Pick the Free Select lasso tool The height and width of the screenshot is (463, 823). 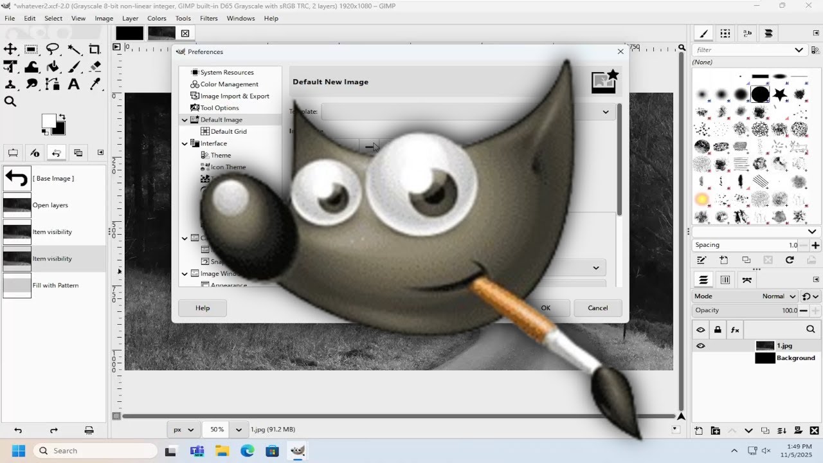click(53, 50)
